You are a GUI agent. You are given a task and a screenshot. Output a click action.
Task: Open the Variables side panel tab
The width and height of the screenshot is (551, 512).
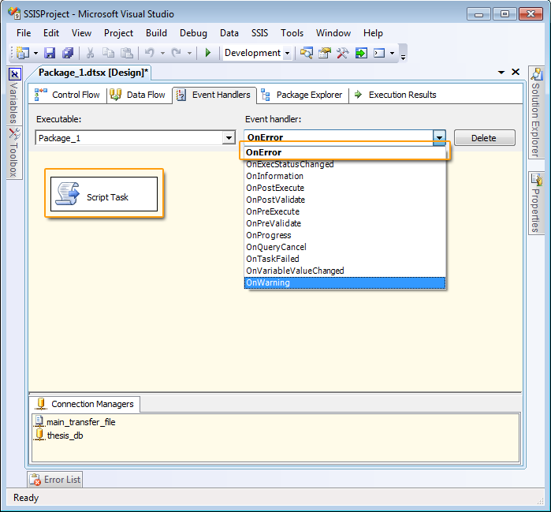[13, 95]
